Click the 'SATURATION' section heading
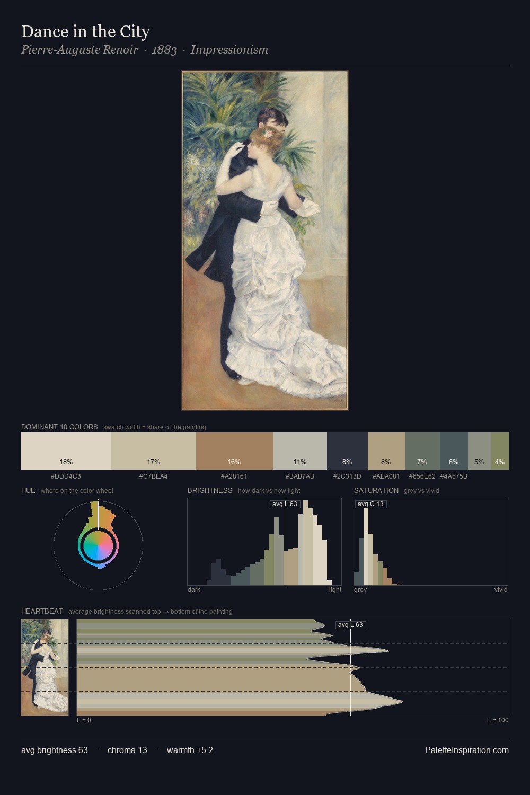This screenshot has width=530, height=795. click(376, 490)
